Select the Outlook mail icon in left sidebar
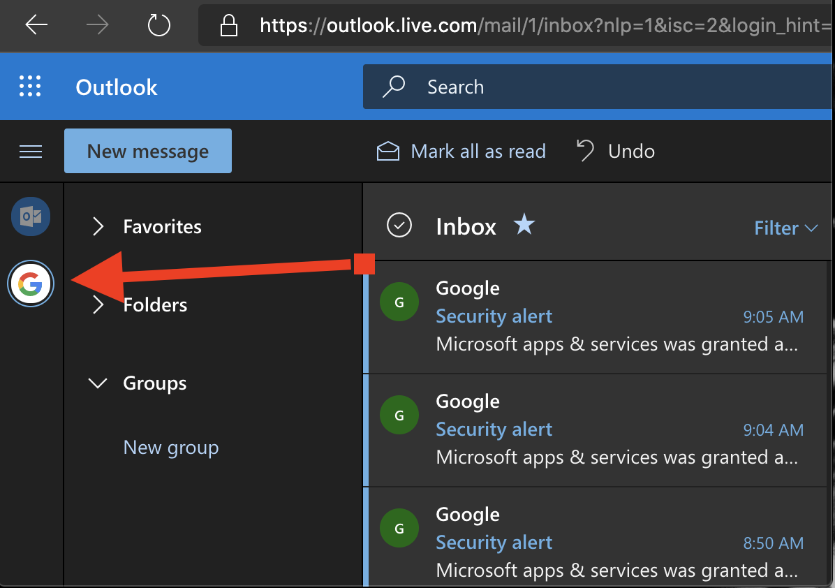Screen dimensions: 835x588 tap(30, 216)
